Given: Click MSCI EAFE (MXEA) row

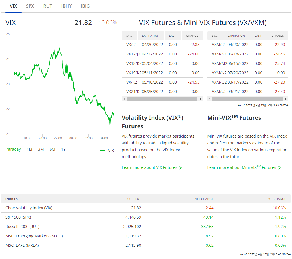Looking at the screenshot, I should click(146, 245).
